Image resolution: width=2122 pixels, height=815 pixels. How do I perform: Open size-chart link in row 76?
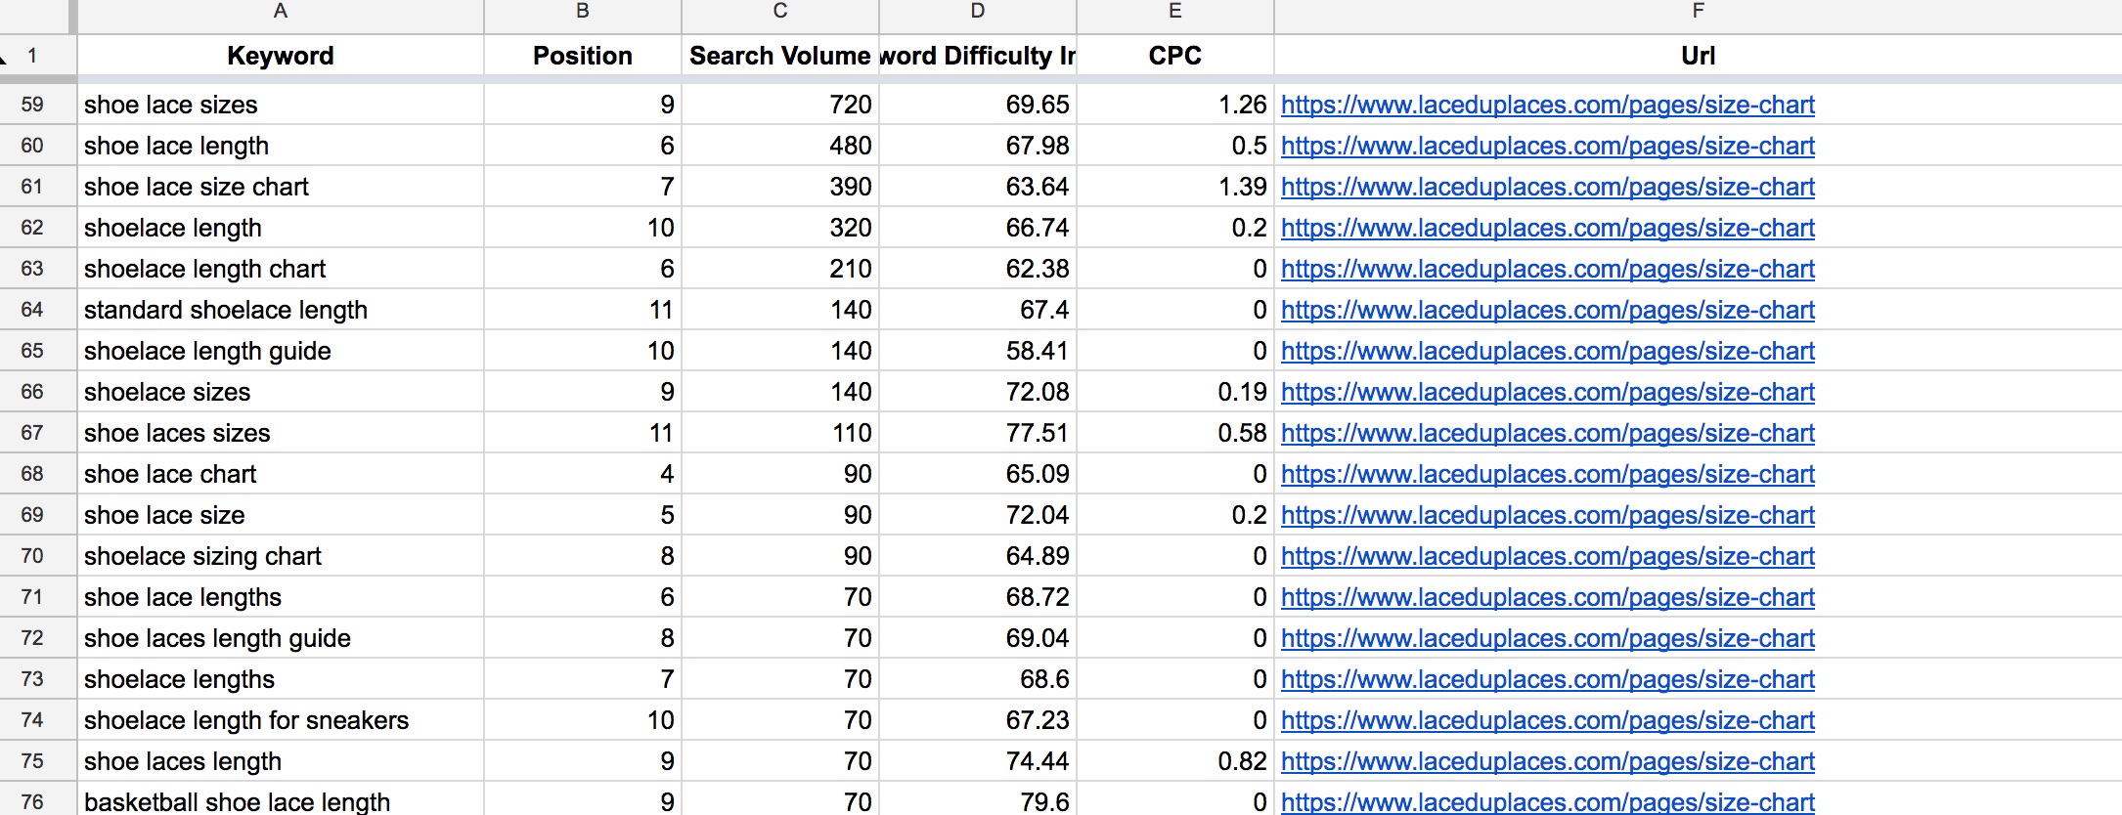(x=1547, y=802)
